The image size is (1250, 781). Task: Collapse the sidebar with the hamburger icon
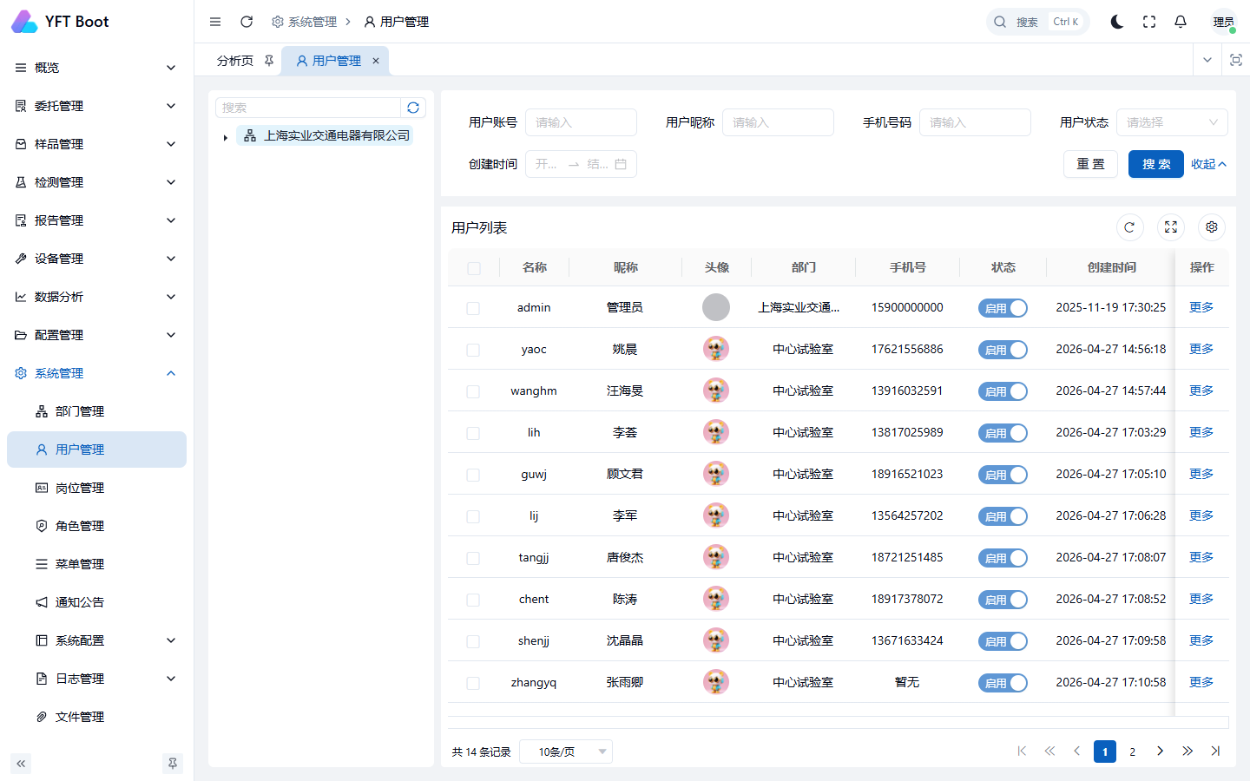tap(215, 22)
